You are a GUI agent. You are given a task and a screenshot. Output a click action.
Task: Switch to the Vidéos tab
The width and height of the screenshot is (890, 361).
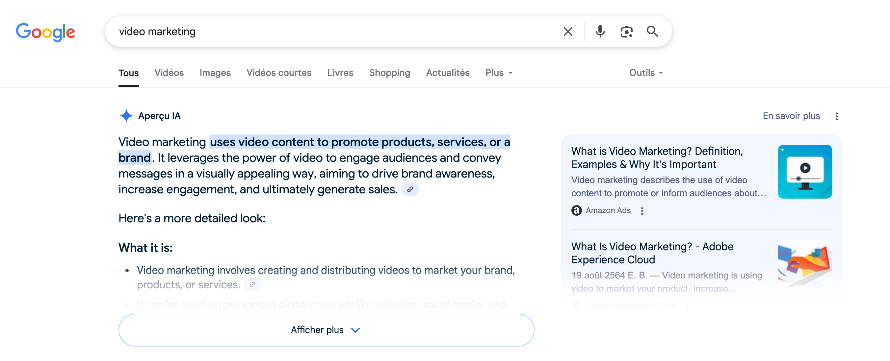[169, 73]
